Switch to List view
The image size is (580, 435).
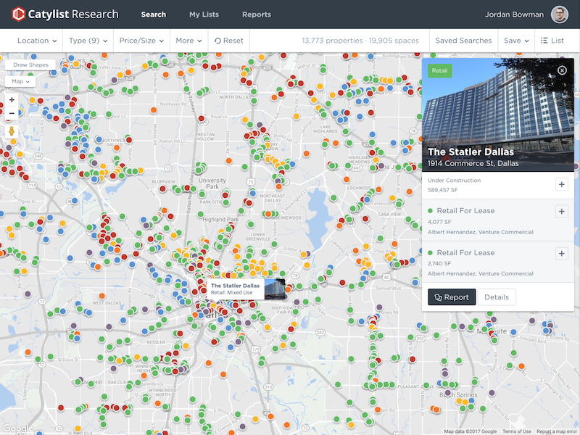point(555,41)
